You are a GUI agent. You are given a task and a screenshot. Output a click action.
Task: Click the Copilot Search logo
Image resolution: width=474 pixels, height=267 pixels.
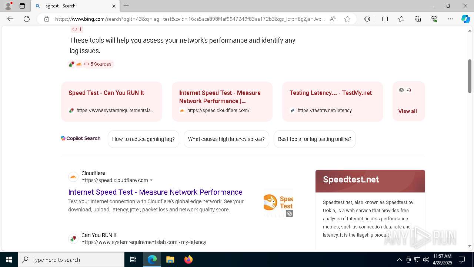point(81,138)
